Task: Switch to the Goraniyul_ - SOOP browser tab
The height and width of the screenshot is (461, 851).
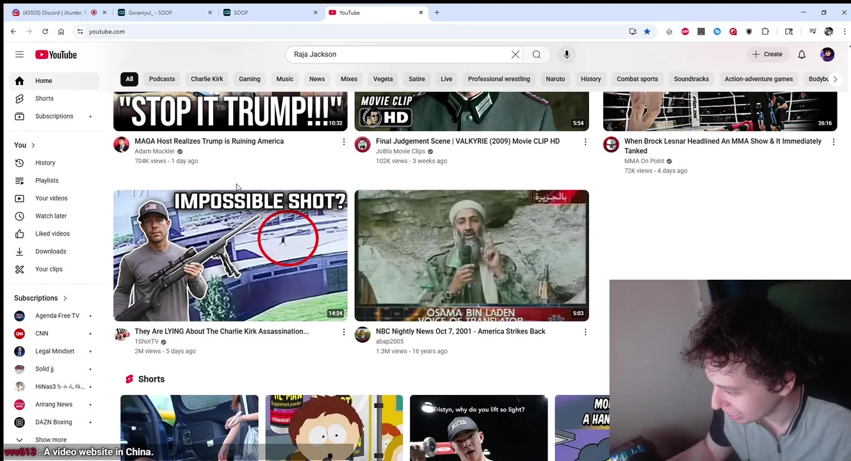Action: tap(164, 12)
